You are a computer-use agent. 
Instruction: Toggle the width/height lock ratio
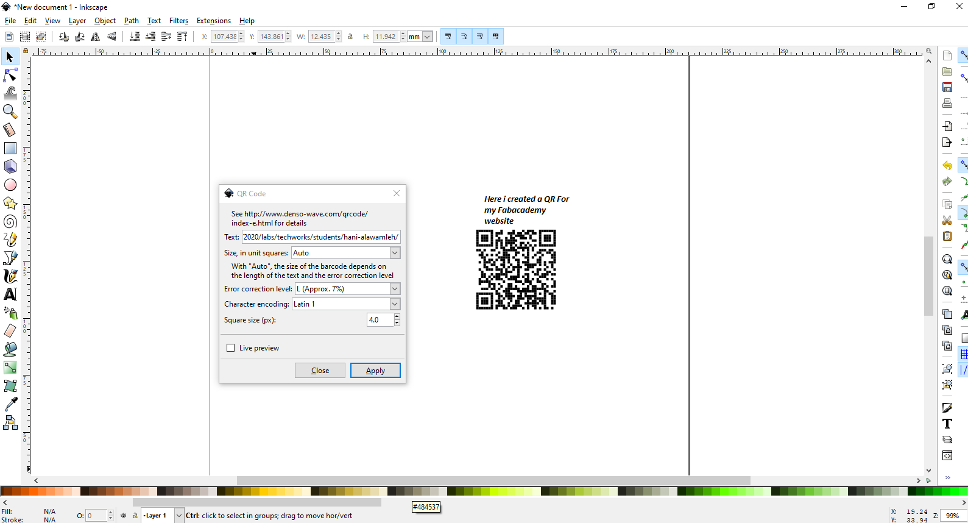(350, 37)
